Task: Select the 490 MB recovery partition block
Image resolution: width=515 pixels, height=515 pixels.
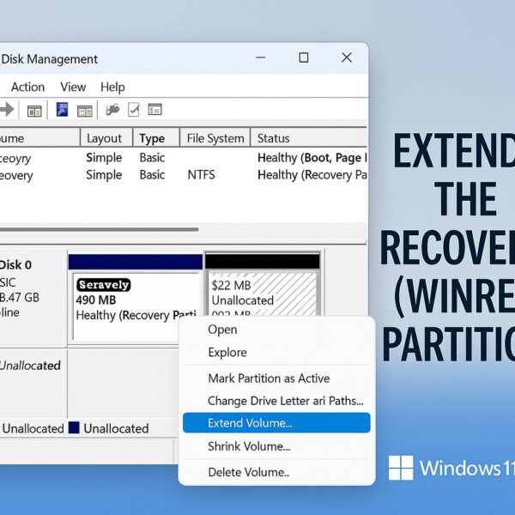Action: pyautogui.click(x=136, y=299)
